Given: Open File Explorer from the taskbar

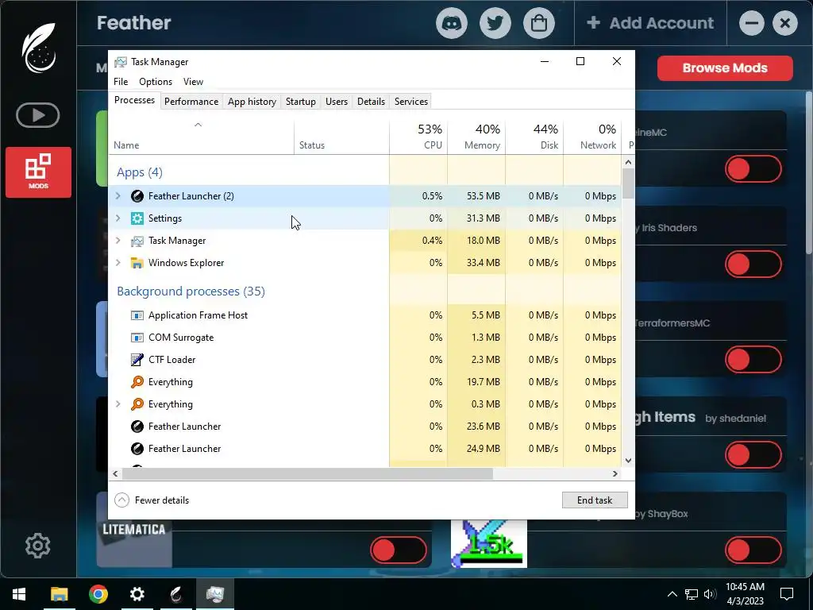Looking at the screenshot, I should coord(59,594).
